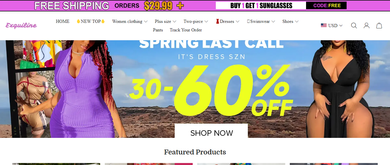Screen dimensions: 390x165
Task: Expand the Swimwear menu chevron
Action: click(x=273, y=21)
